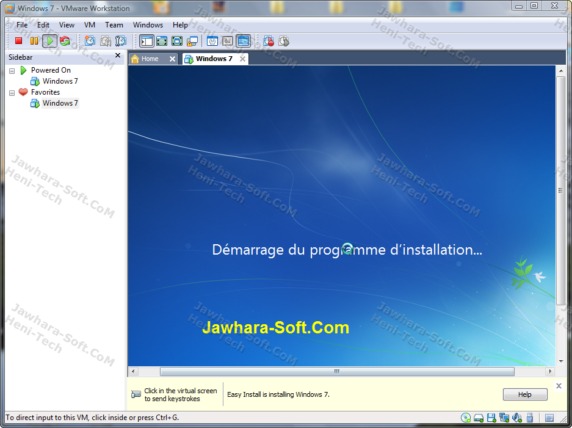The width and height of the screenshot is (572, 428).
Task: Open the Windows menu
Action: (148, 25)
